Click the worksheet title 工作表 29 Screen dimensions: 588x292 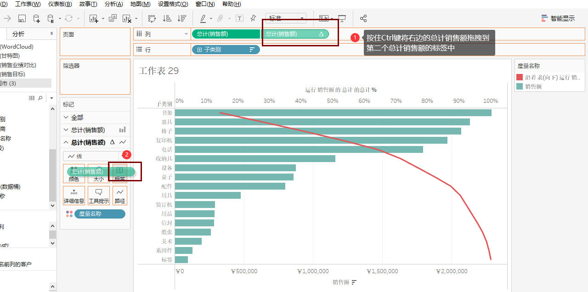(x=158, y=71)
